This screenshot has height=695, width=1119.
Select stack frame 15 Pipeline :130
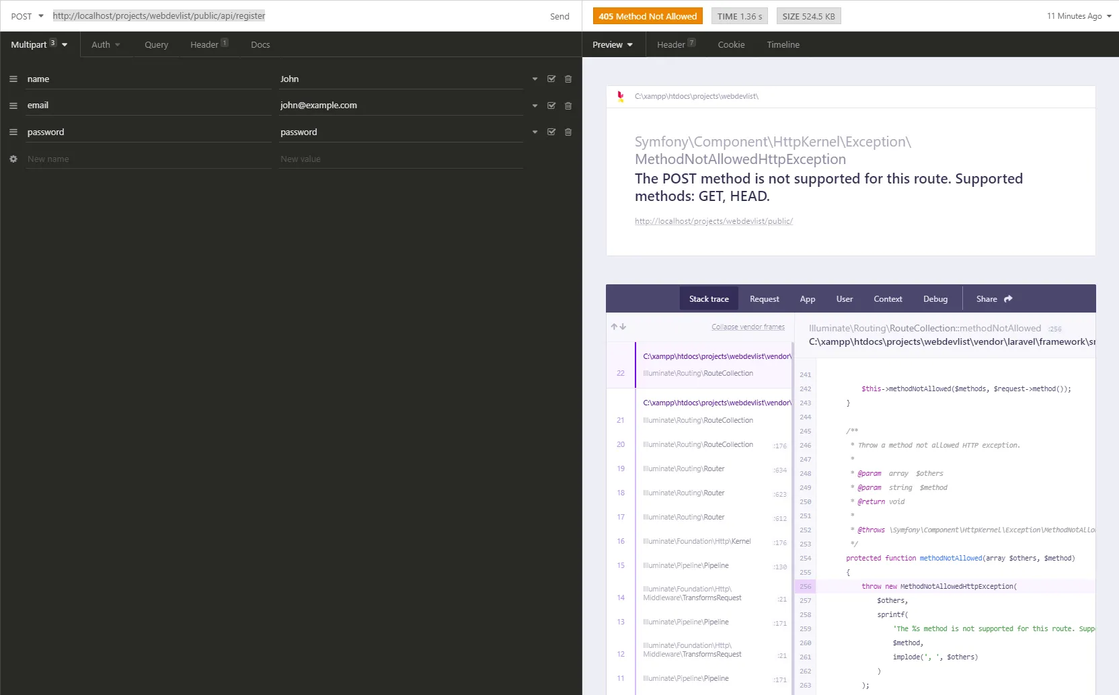tap(699, 565)
